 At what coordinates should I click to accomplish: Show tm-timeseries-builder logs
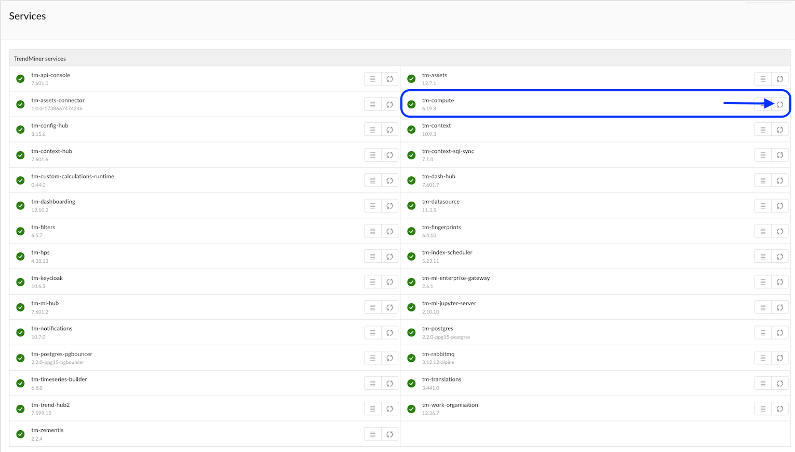(372, 384)
